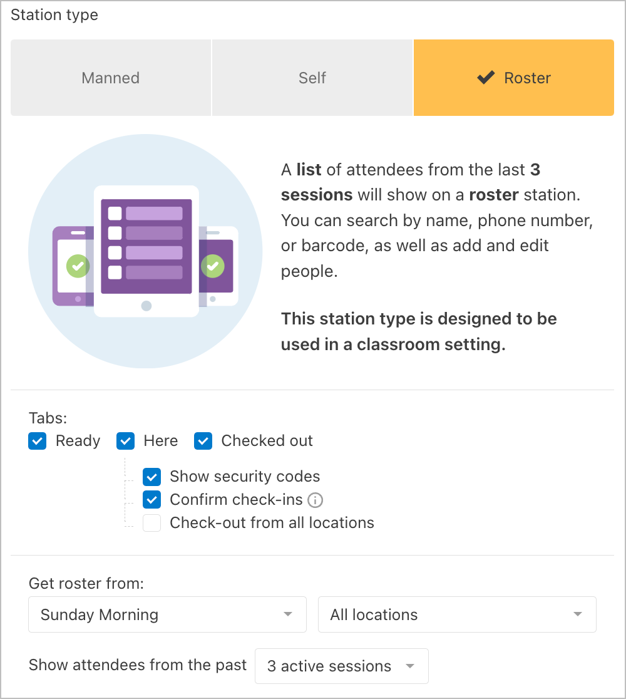Click the roster station tablet illustration
Screen dimensions: 626x699
pyautogui.click(x=146, y=251)
